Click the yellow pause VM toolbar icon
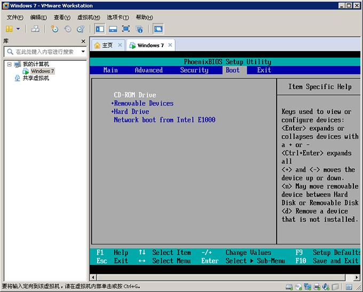 pyautogui.click(x=9, y=29)
